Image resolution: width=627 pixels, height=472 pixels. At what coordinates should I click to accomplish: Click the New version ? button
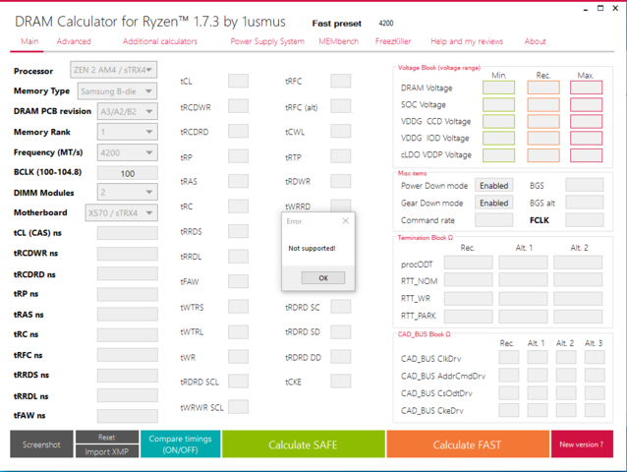pyautogui.click(x=582, y=444)
